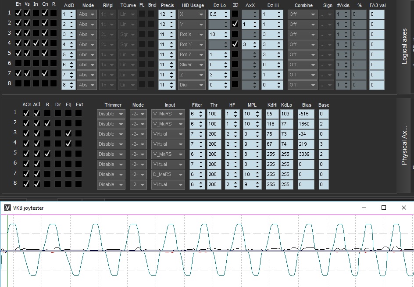Toggle R checkbox for physical axis 2
The width and height of the screenshot is (414, 287).
pos(47,123)
